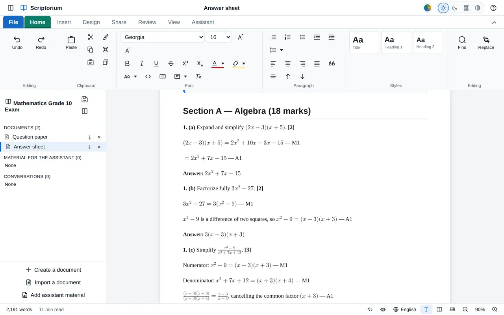
Task: Toggle the sidebar panel icon at top left
Action: 11,8
